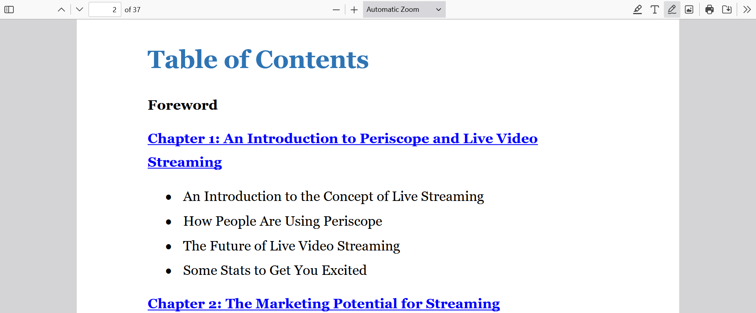This screenshot has width=756, height=313.
Task: Print the PDF document
Action: [x=710, y=9]
